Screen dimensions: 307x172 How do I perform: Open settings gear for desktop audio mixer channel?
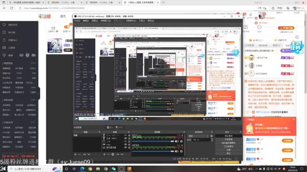[181, 151]
